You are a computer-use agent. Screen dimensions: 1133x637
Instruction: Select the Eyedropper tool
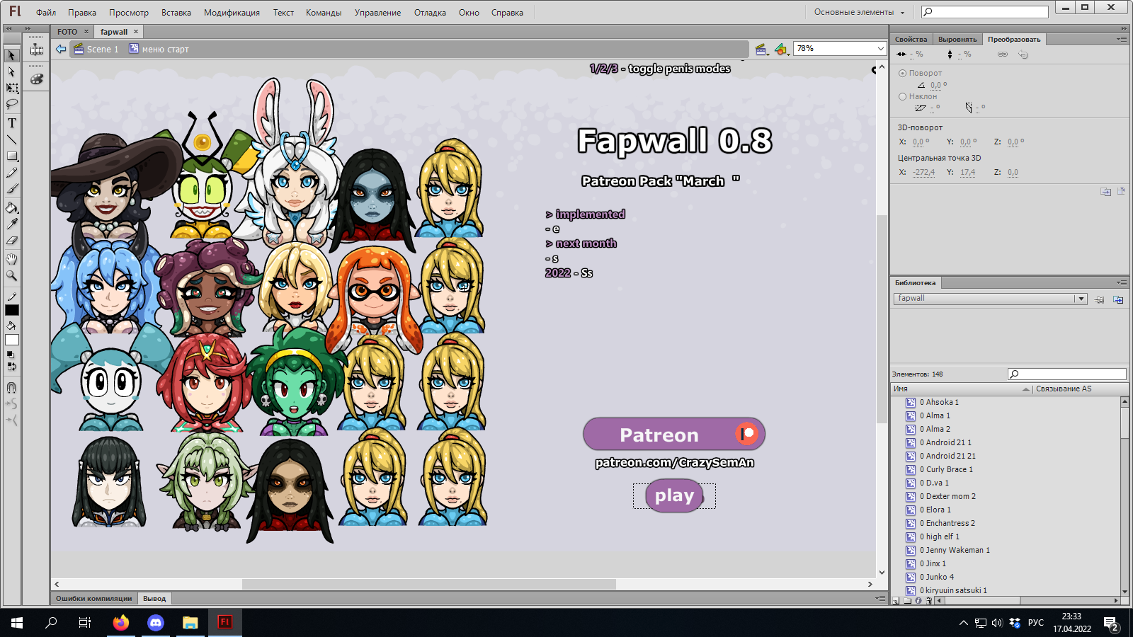coord(12,224)
